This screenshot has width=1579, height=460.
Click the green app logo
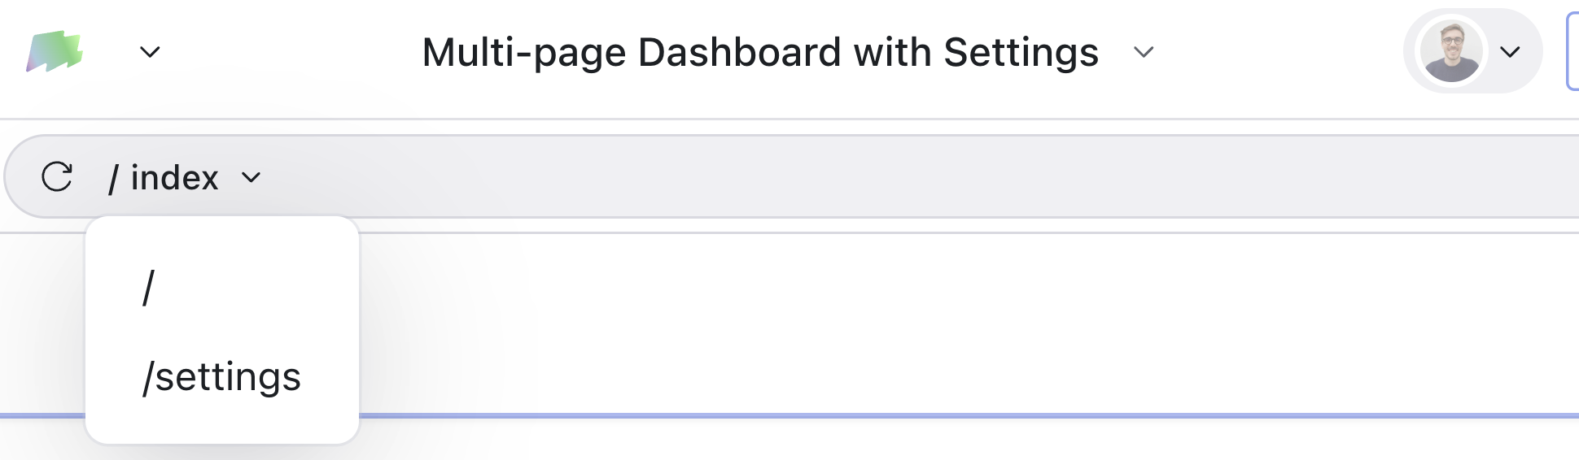click(55, 52)
